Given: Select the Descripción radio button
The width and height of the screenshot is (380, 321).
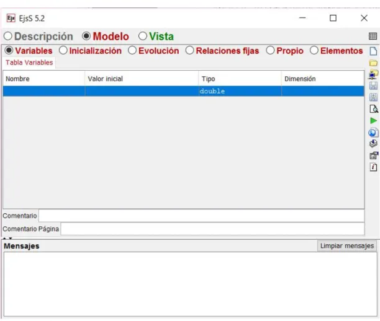Looking at the screenshot, I should (38, 37).
